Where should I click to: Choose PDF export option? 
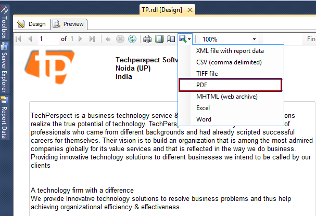tap(230, 85)
